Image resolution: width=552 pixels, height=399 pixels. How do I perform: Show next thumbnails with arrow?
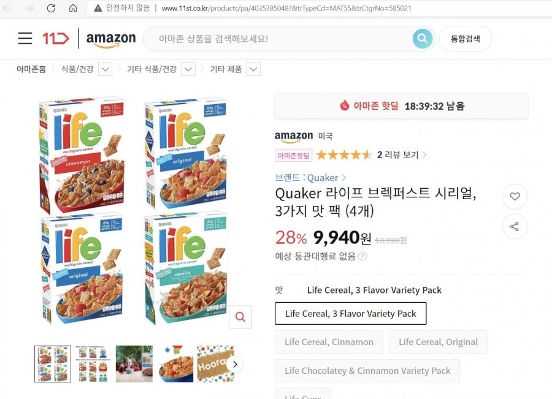click(235, 364)
